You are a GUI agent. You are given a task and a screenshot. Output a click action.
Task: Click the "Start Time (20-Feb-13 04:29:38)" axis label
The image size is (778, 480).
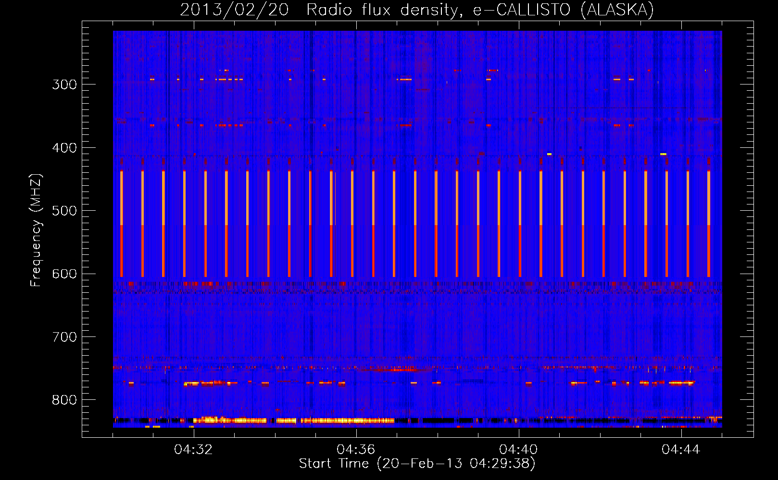[x=417, y=464]
